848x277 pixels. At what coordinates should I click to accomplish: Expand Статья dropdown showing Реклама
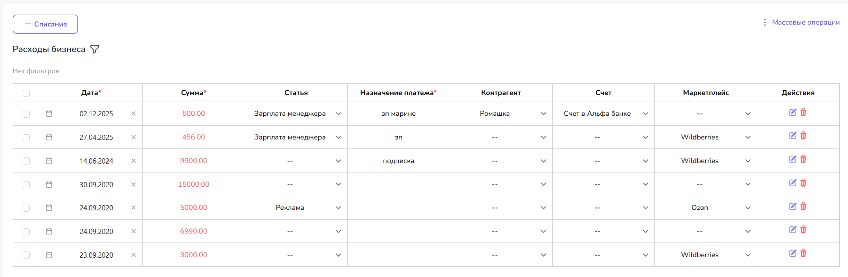pyautogui.click(x=338, y=208)
